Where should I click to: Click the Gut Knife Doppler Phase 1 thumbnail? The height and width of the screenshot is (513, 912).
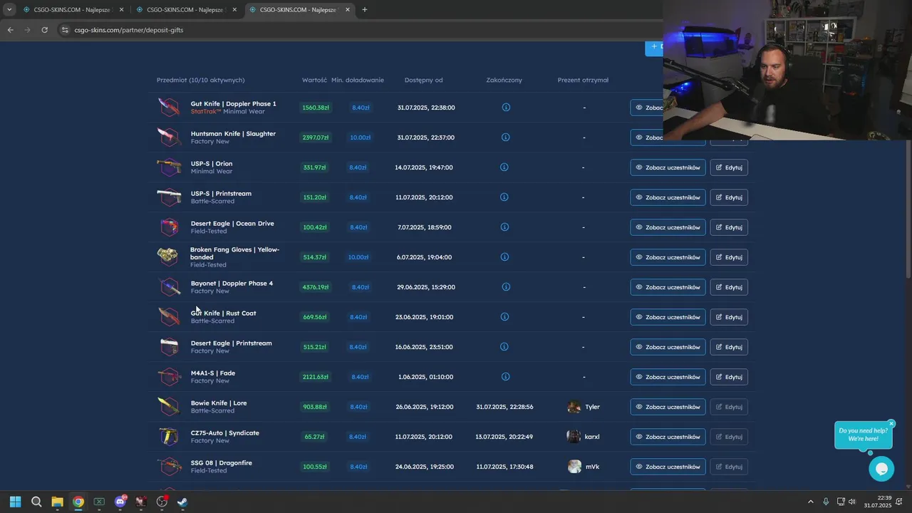click(x=169, y=108)
